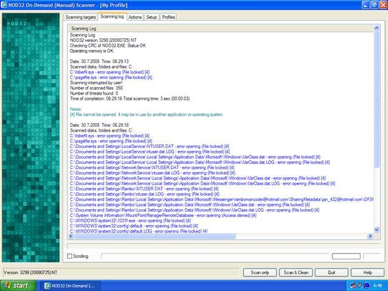Select the 'Date: 30.7.2008 Time: 06:29:18' line
The image size is (388, 291).
99,125
